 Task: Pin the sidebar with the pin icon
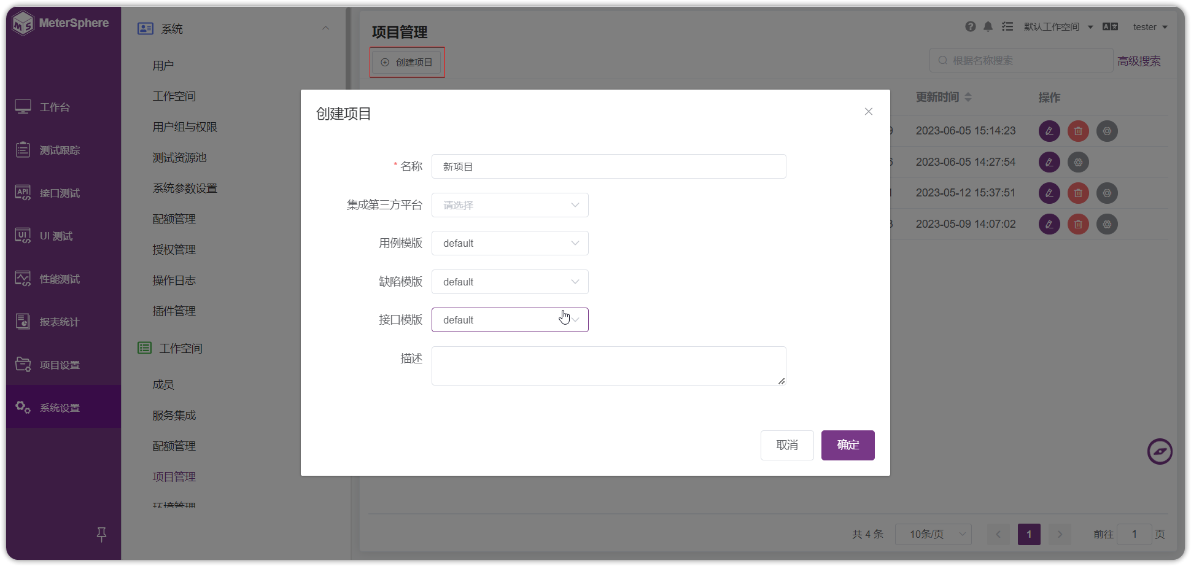tap(101, 534)
